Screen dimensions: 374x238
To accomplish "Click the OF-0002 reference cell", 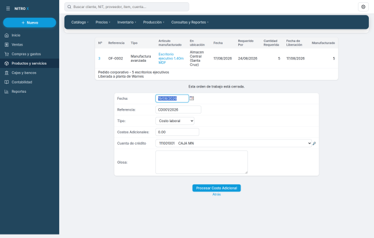I will (x=116, y=59).
